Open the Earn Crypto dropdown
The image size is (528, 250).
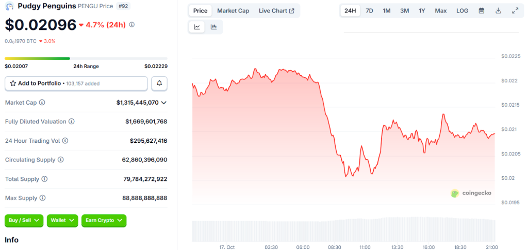click(104, 221)
